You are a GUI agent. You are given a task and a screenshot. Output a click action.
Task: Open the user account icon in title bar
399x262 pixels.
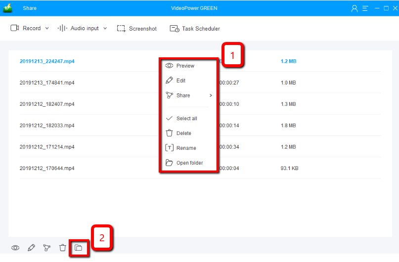point(354,8)
